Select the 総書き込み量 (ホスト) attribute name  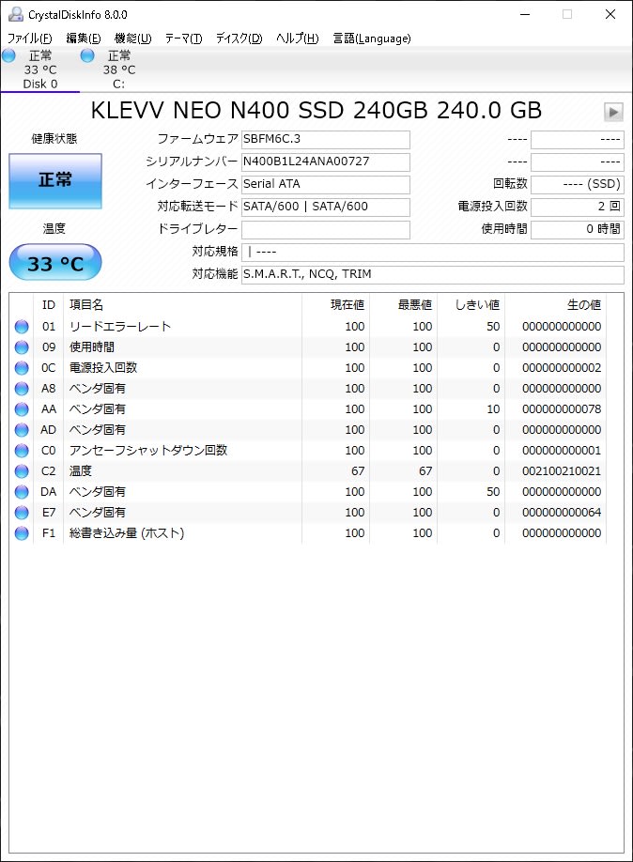tap(127, 533)
